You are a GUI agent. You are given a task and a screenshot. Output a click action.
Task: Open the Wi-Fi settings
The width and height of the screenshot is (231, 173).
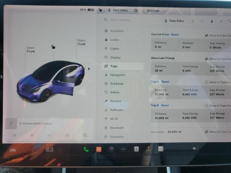(x=111, y=119)
